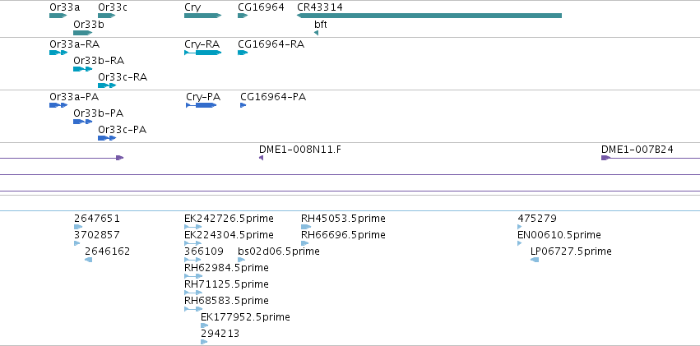This screenshot has width=700, height=346.
Task: Click the Or33b-PA feature glyph
Action: coord(82,122)
